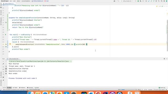Click the layout icon in the Run panel sidebar
Screen dimensions: 168x94
coord(3,77)
